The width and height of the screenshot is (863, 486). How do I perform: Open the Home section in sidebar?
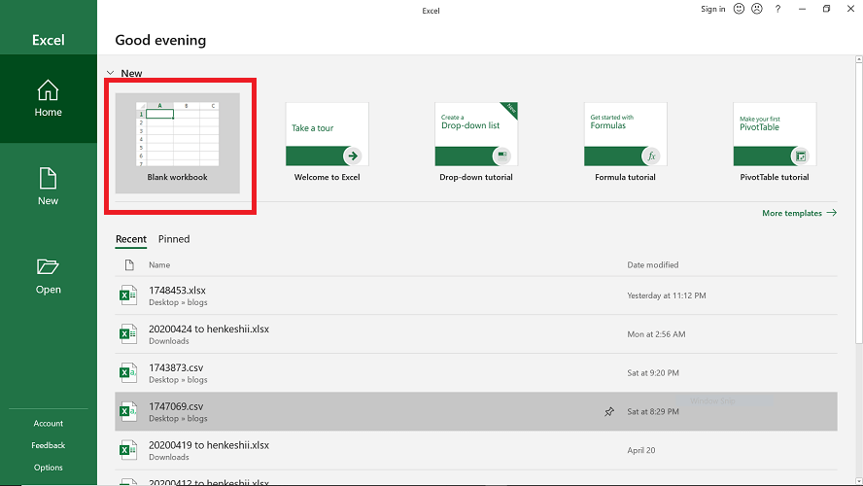click(x=49, y=98)
